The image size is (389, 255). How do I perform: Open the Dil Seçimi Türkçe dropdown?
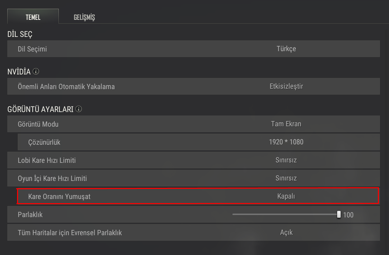[x=286, y=49]
